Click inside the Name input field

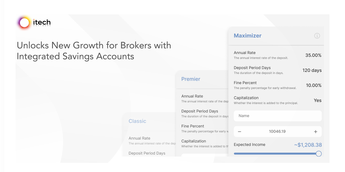click(x=277, y=116)
